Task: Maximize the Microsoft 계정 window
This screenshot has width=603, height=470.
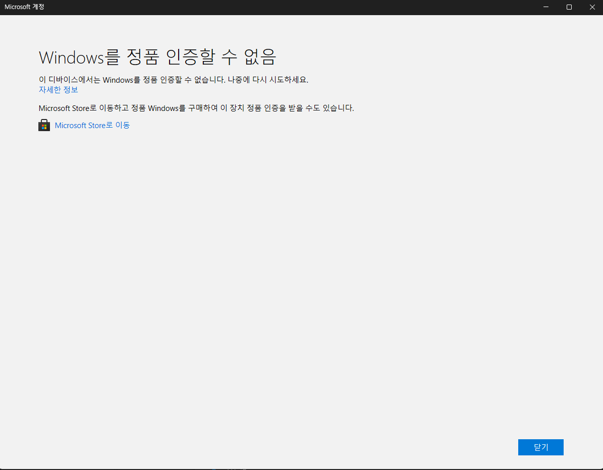Action: click(x=569, y=7)
